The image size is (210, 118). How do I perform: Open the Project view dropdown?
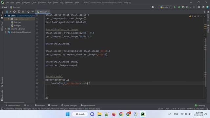(8, 12)
